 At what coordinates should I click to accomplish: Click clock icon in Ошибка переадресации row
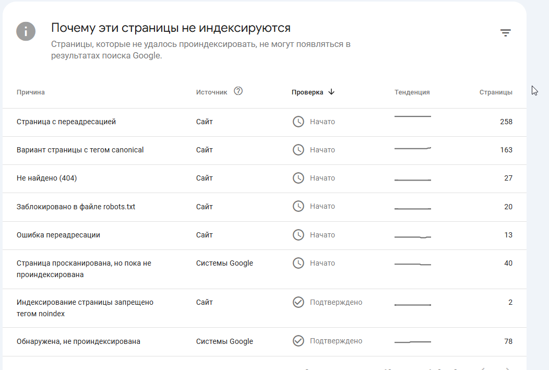click(x=299, y=235)
